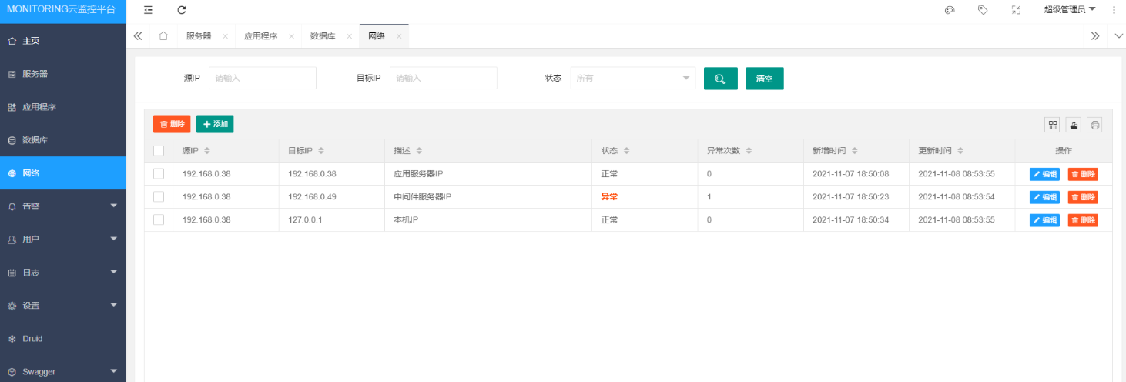Delete the 应用服务器IP row
Screen dimensions: 1126x382
pos(1083,174)
